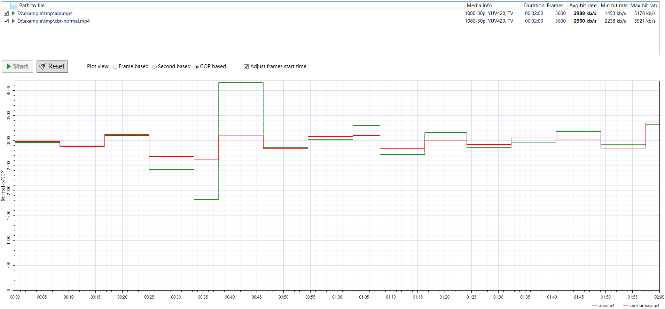This screenshot has height=309, width=665.
Task: Sort by Min bit rate column
Action: click(613, 6)
